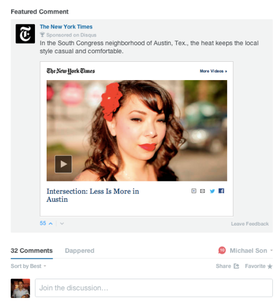This screenshot has height=302, width=280.
Task: Expand the Michael Son user menu
Action: click(251, 251)
